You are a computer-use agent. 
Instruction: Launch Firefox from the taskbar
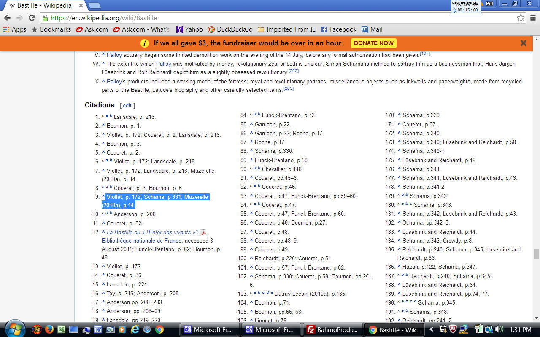click(x=49, y=329)
